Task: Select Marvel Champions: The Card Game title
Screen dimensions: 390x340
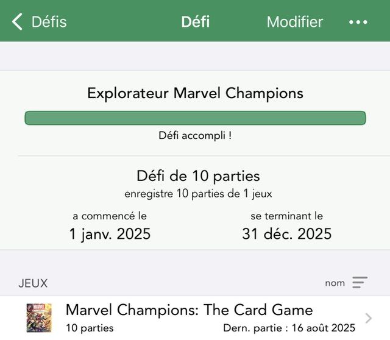Action: coord(189,310)
